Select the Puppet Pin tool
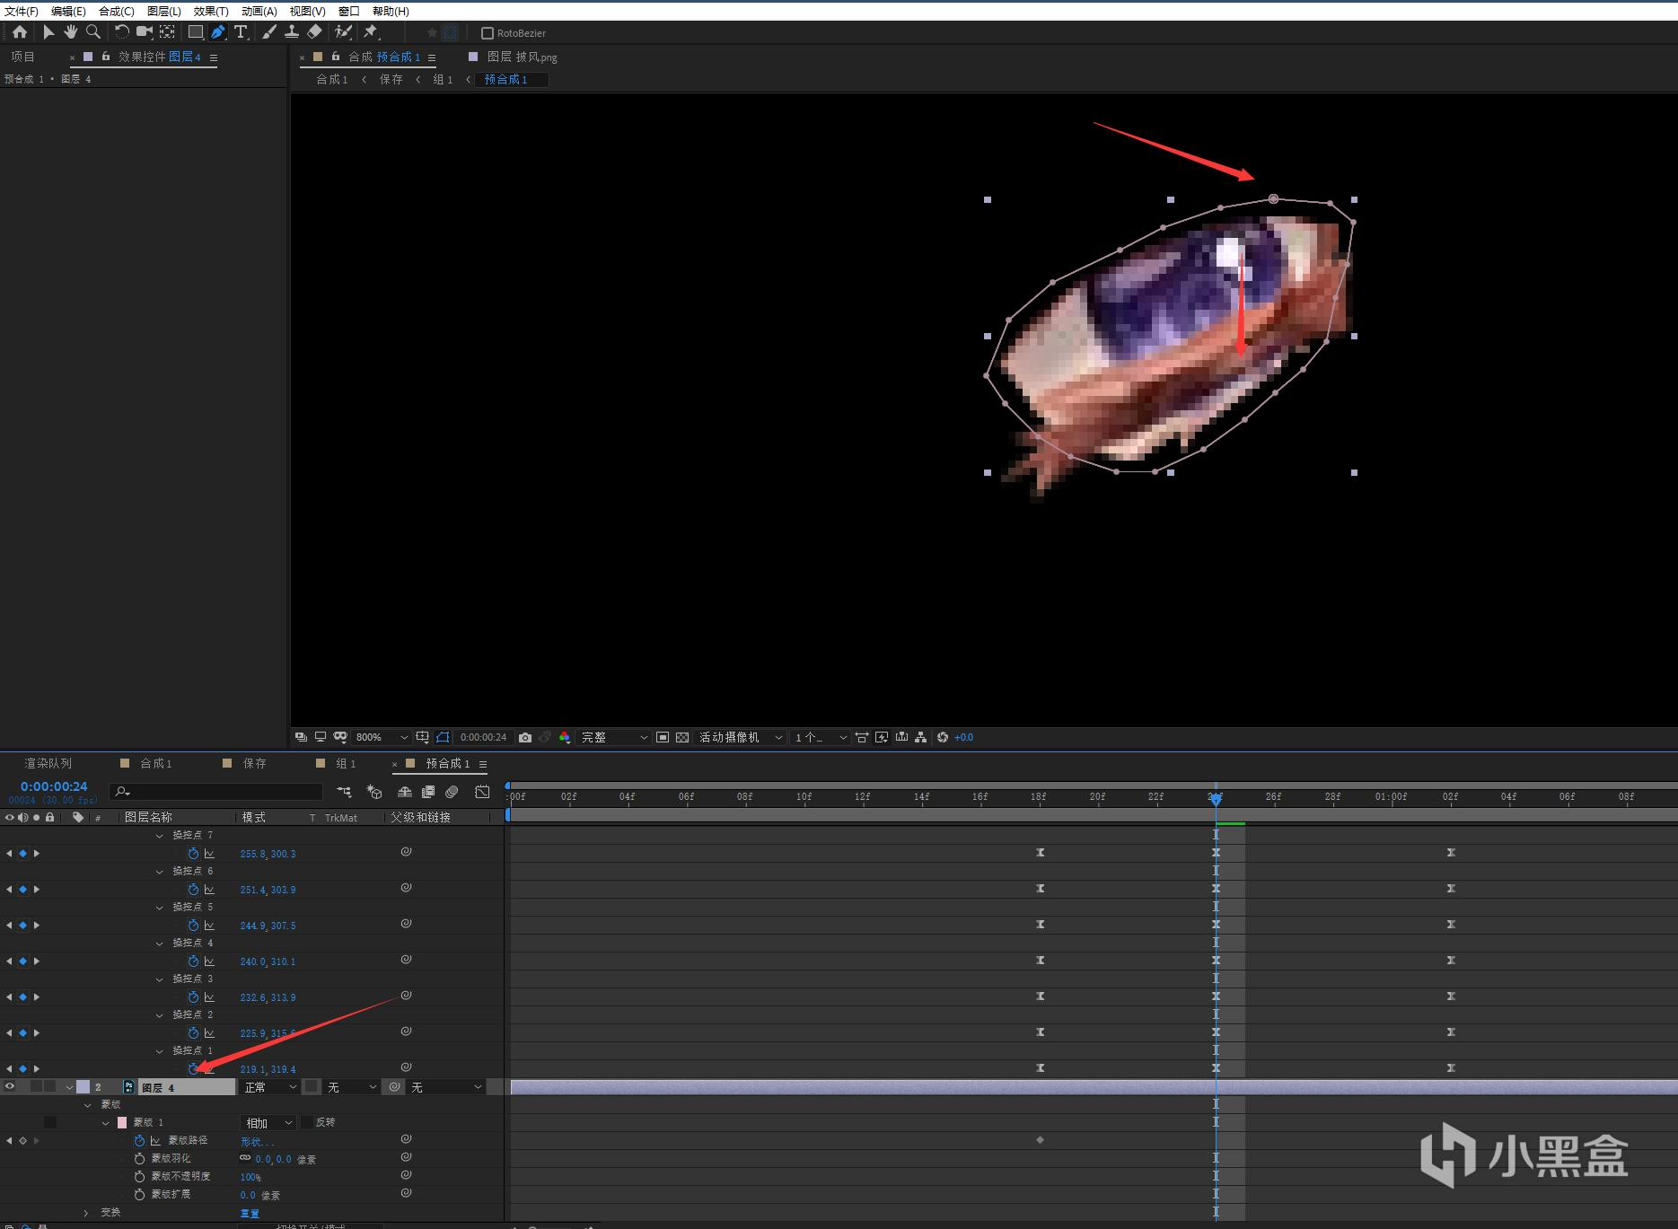 371,32
